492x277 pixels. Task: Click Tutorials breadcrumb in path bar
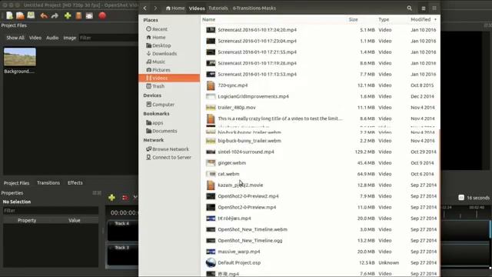click(218, 8)
